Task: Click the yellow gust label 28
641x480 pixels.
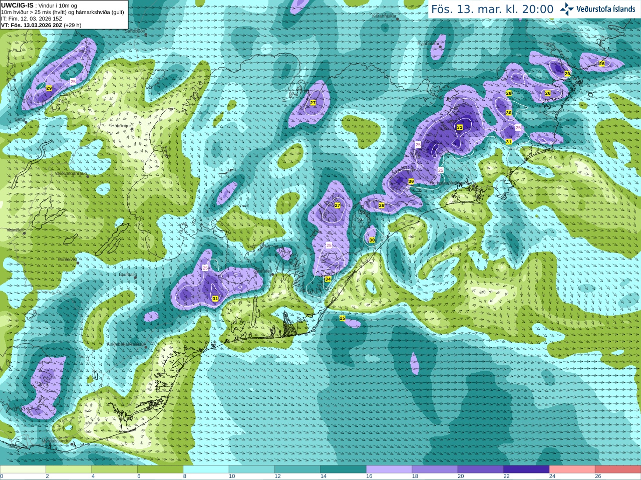Action: [x=509, y=93]
